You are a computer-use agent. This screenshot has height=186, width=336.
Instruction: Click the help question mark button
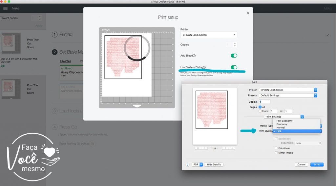pos(188,165)
